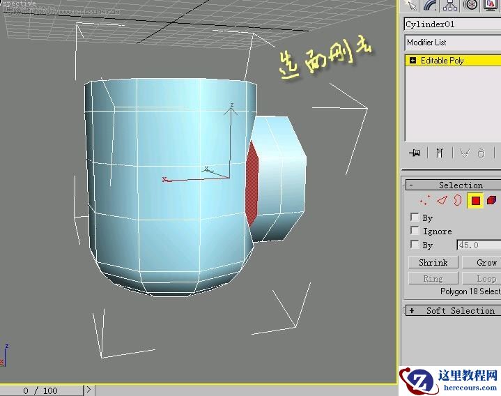The height and width of the screenshot is (396, 501).
Task: Expand the Editable Poly plus icon
Action: (x=413, y=61)
